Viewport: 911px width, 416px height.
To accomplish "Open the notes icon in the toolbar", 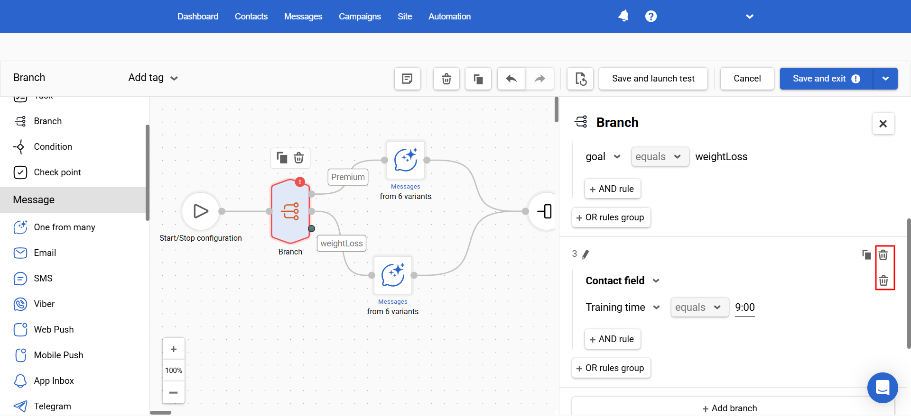I will click(407, 79).
